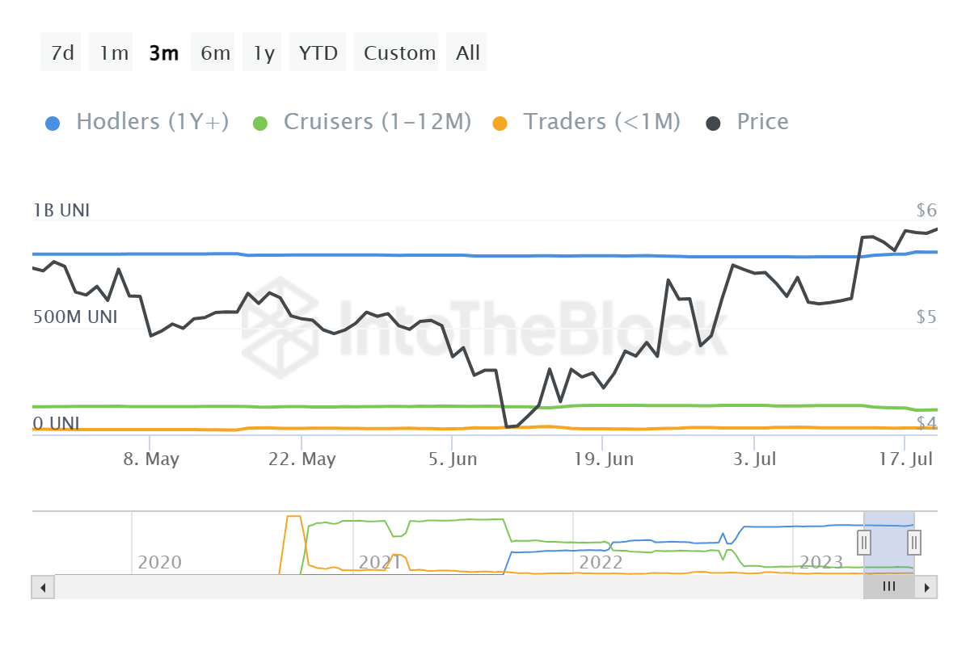Viewport: 970px width, 646px height.
Task: Click the navigator left range handle
Action: pos(863,542)
